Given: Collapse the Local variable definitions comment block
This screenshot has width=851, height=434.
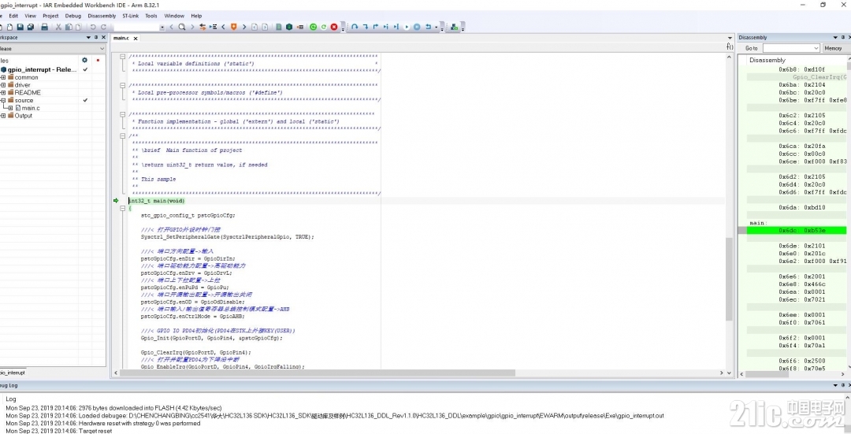Looking at the screenshot, I should coord(123,57).
